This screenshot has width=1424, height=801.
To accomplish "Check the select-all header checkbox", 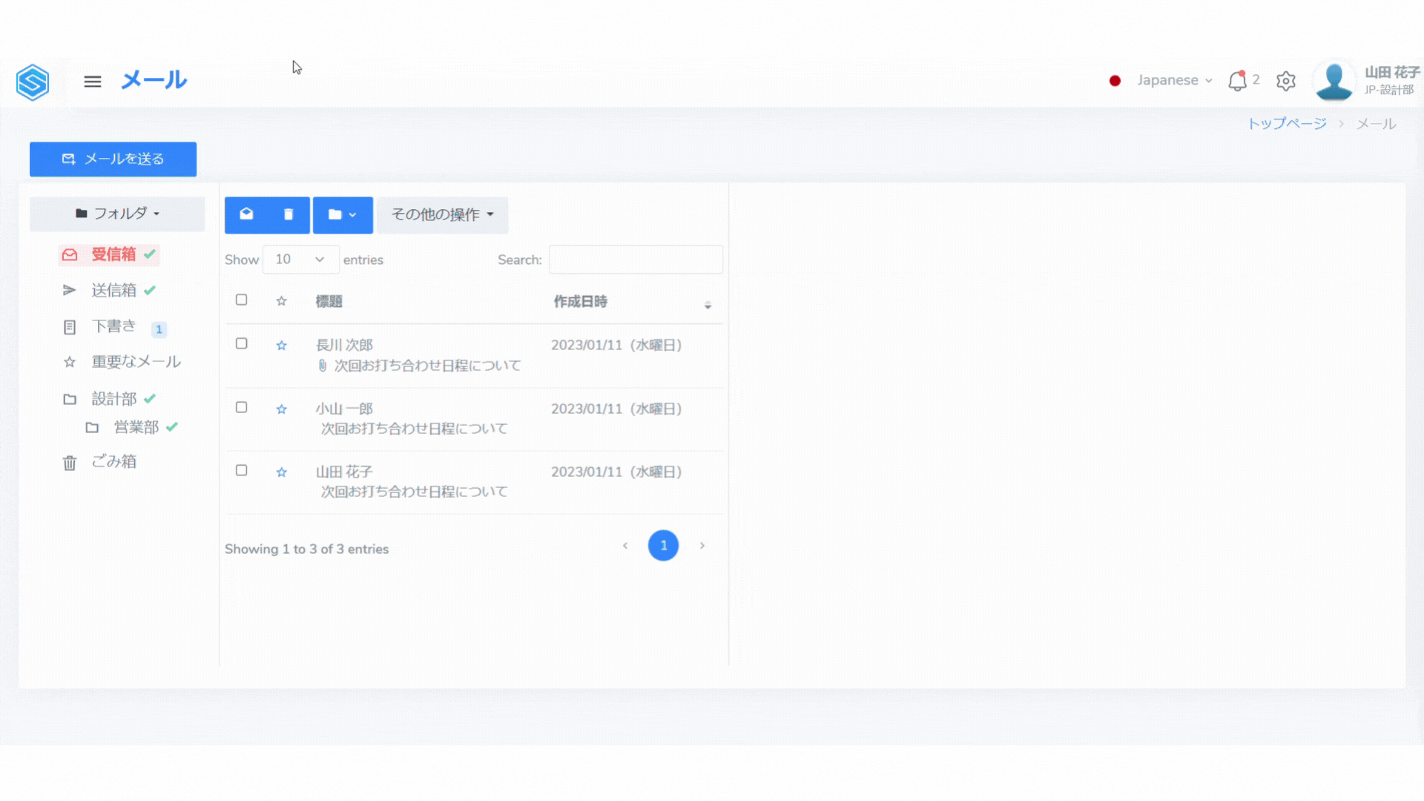I will point(241,300).
